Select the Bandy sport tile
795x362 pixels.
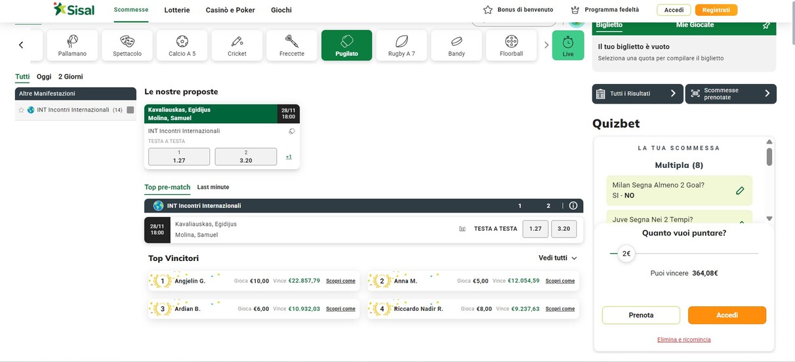tap(457, 45)
